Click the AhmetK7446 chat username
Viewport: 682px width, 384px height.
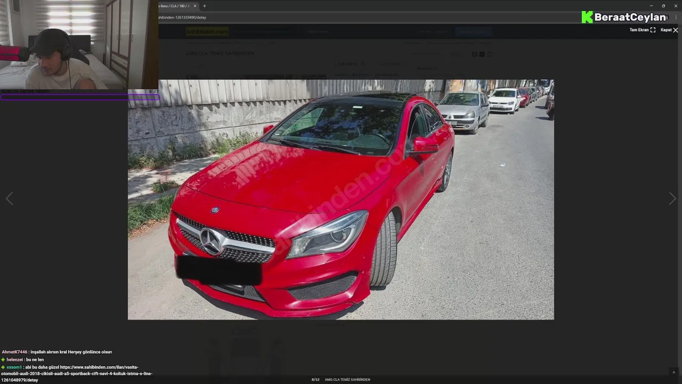click(14, 352)
